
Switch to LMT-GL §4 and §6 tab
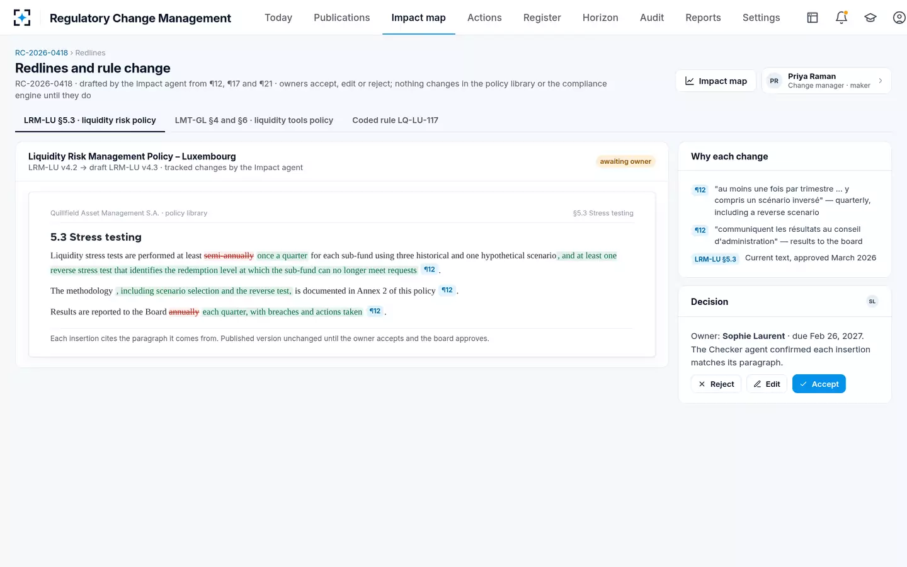click(254, 120)
